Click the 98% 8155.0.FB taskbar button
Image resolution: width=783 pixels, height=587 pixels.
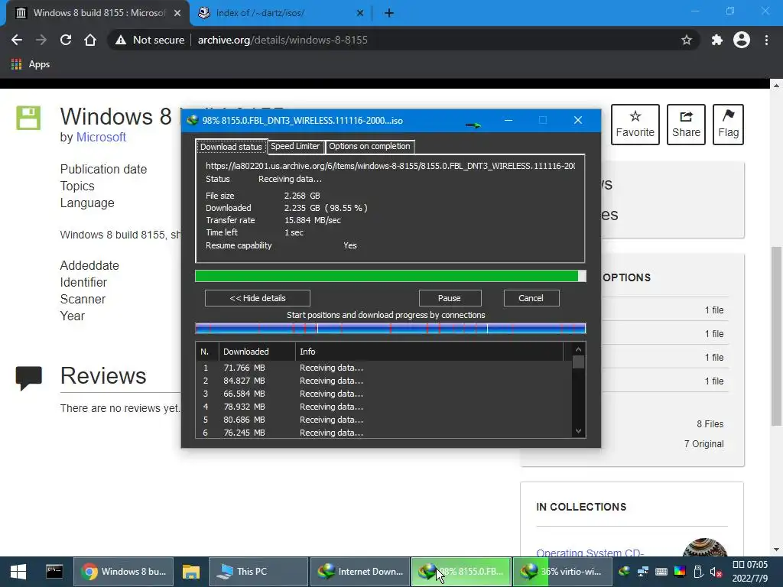(461, 572)
